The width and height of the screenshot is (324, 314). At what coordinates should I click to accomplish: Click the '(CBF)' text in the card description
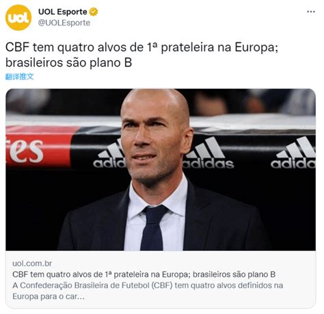coord(162,285)
